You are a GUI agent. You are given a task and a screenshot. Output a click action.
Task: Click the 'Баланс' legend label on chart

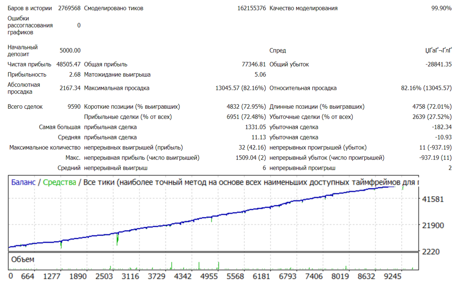(x=23, y=183)
